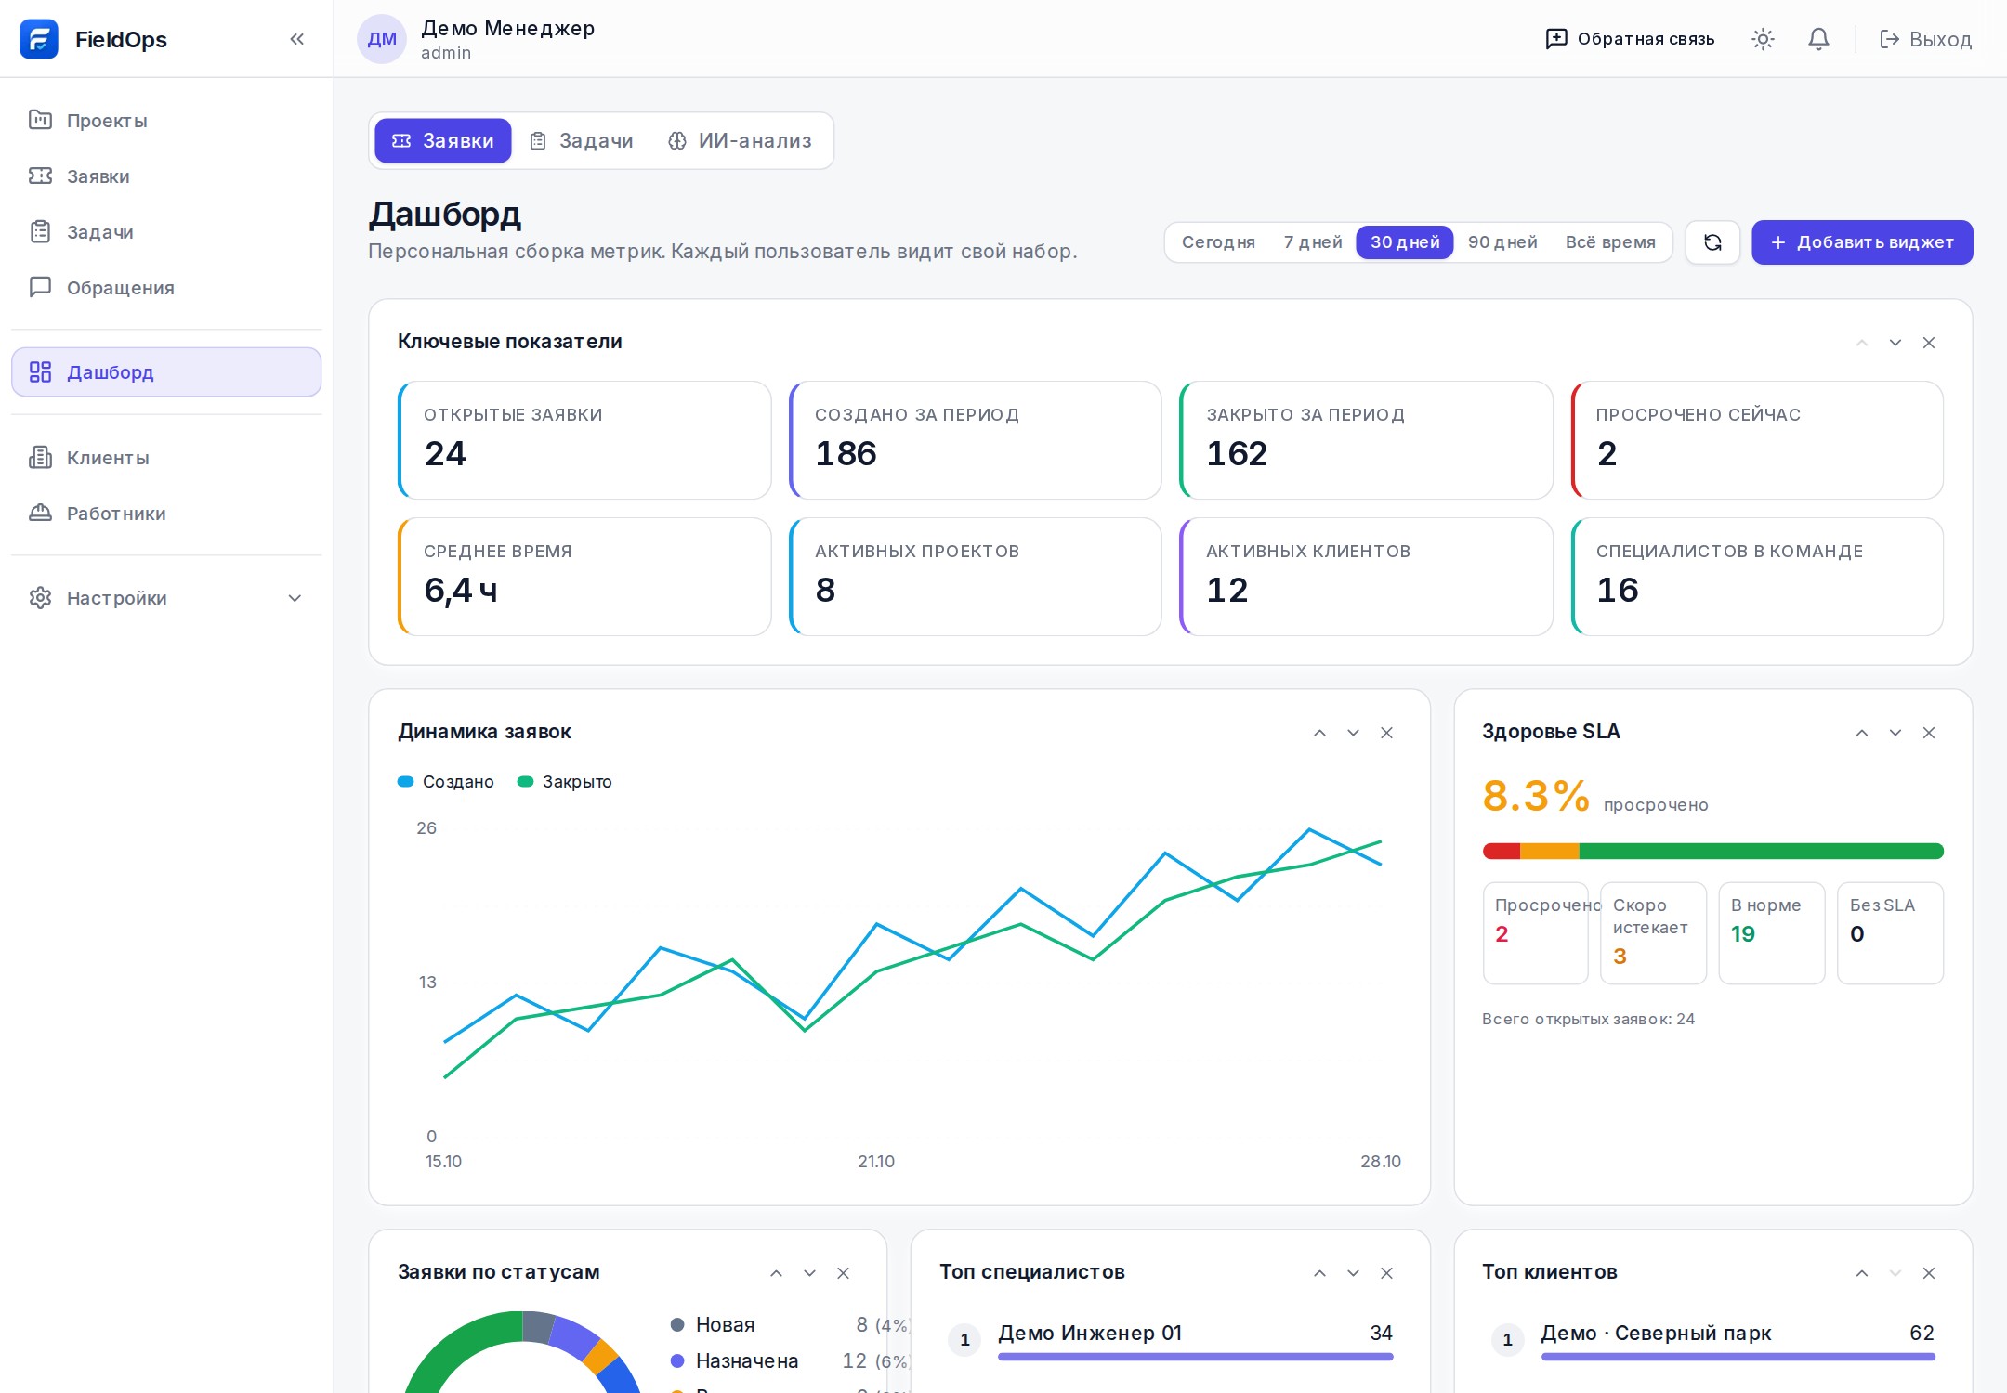Close the Заявки по статусам widget
Viewport: 2007px width, 1393px height.
click(843, 1273)
